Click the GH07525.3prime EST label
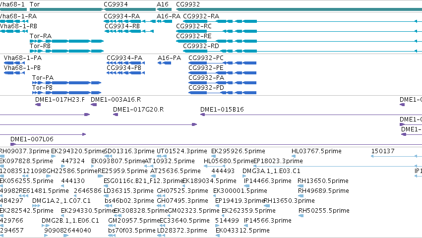This screenshot has width=422, height=238. (182, 191)
